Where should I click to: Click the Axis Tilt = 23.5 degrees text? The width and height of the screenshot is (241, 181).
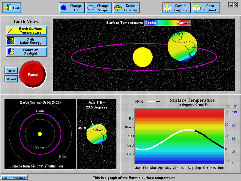(x=97, y=105)
